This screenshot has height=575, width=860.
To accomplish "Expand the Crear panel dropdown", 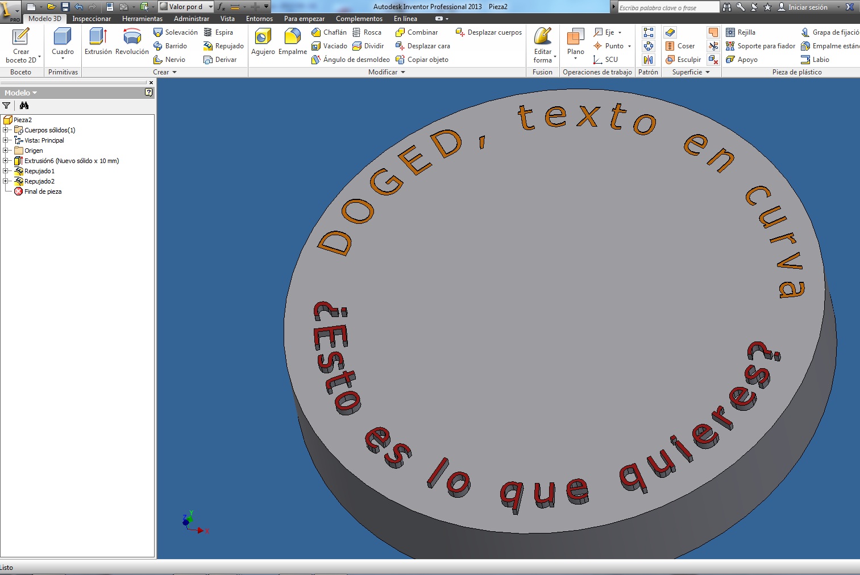I will (x=175, y=72).
